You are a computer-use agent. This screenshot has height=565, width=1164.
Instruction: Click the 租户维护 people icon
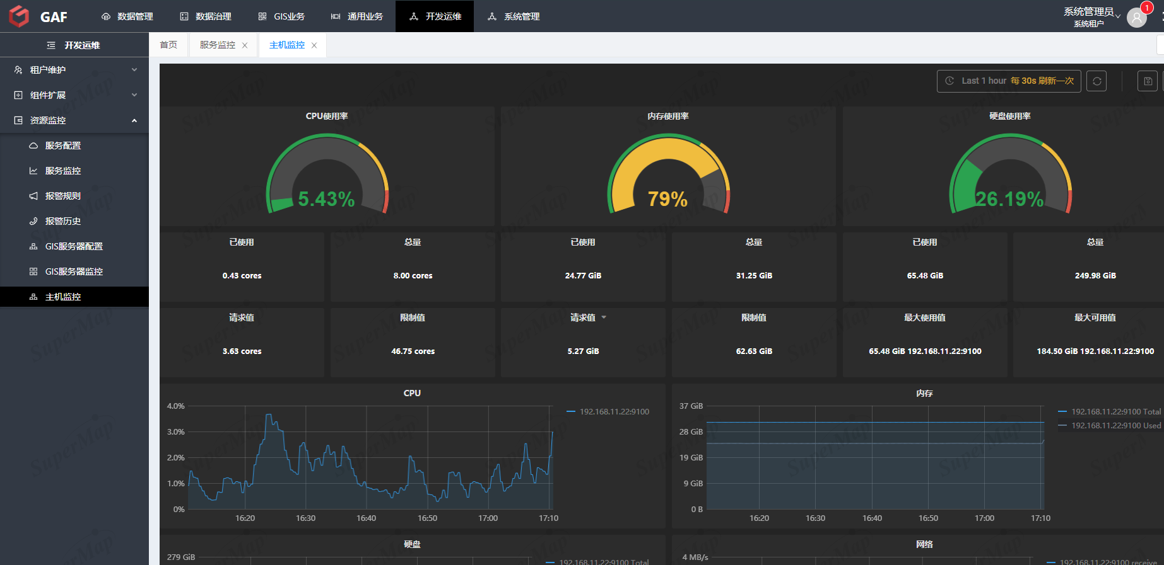(x=18, y=70)
